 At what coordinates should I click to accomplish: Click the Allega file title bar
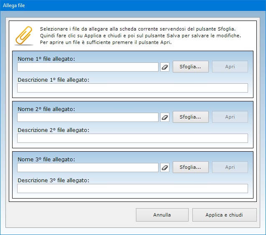tap(125, 5)
